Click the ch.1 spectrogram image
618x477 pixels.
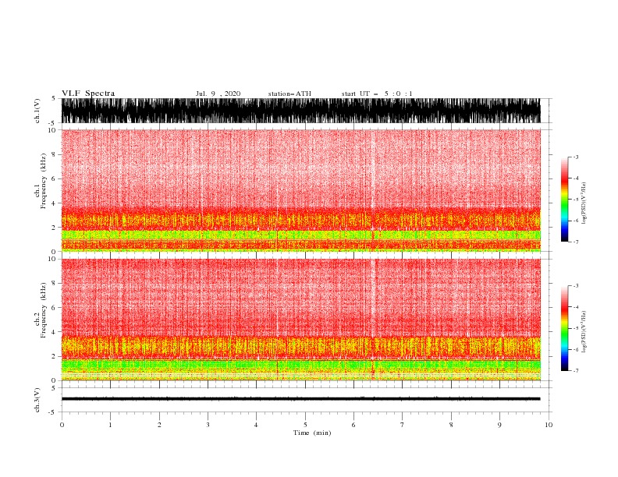[300, 190]
